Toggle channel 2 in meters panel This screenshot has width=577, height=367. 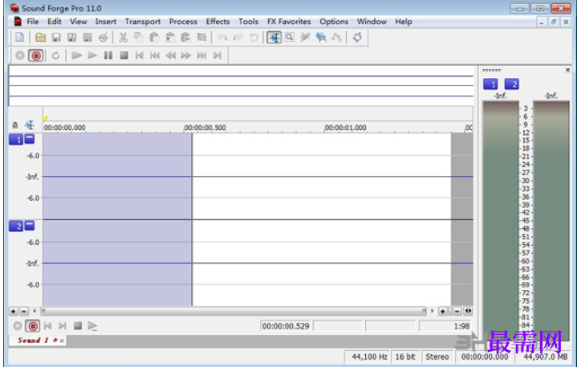[x=512, y=84]
